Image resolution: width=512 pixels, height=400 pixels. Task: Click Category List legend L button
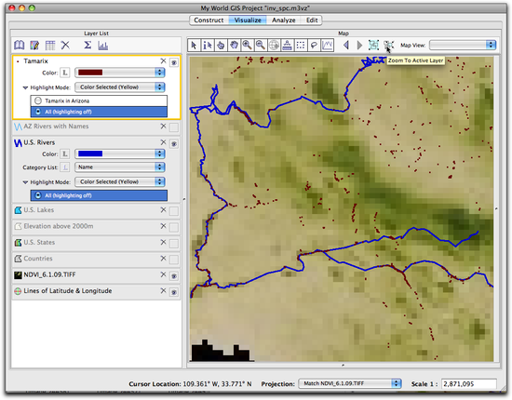click(65, 167)
